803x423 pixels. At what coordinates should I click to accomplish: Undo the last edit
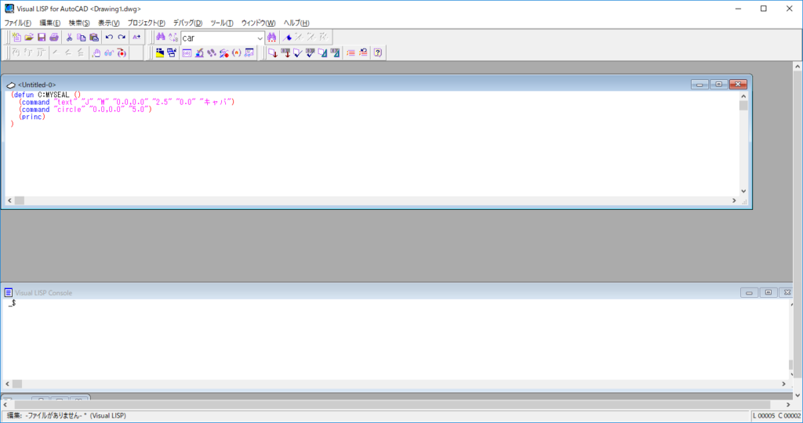(109, 38)
